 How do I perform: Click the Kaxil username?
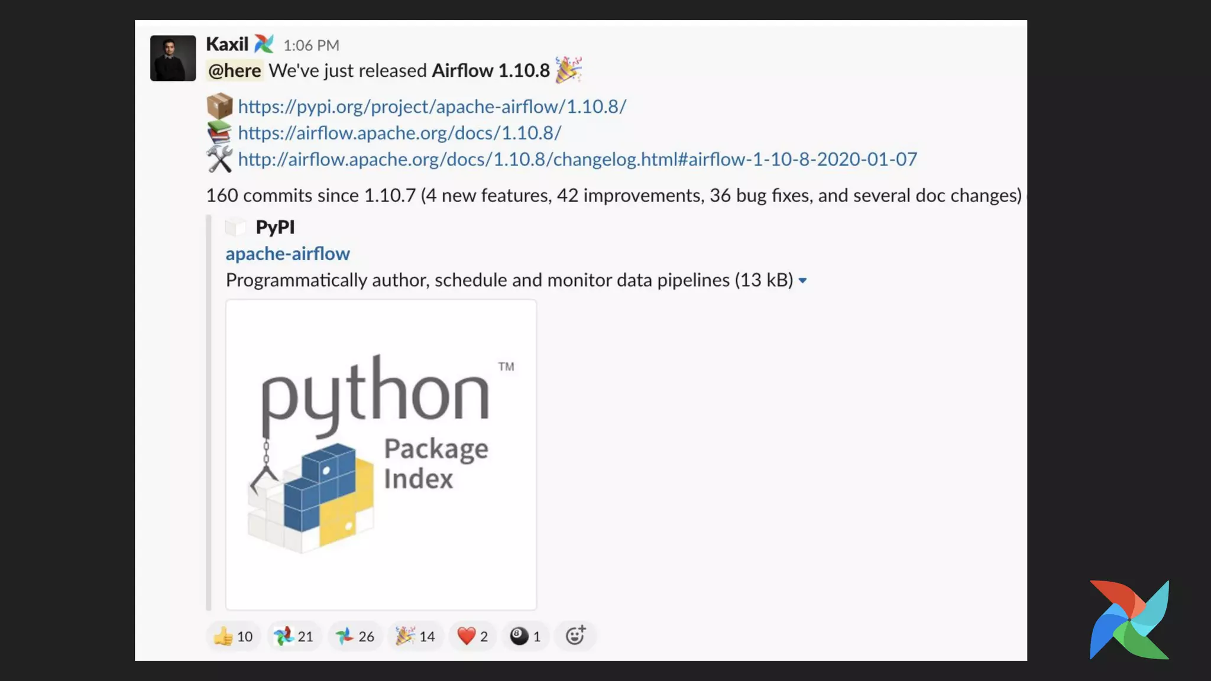pyautogui.click(x=227, y=44)
